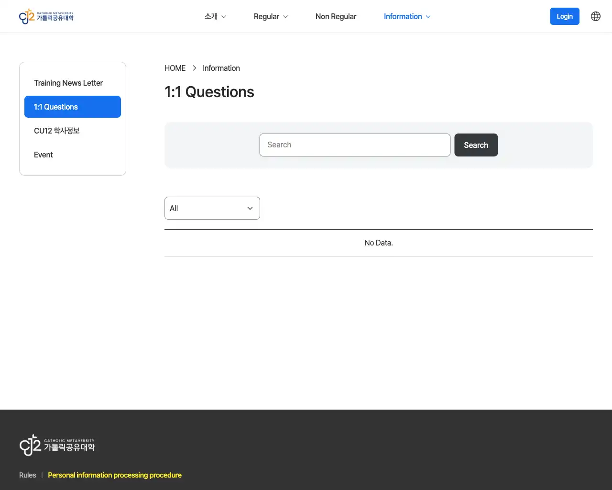Click the Information breadcrumb
Screen dimensions: 612x490
point(221,68)
